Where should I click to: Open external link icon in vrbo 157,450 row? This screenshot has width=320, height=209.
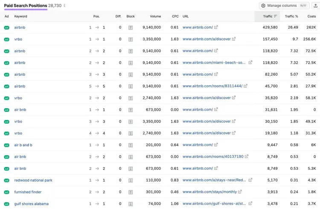click(234, 39)
